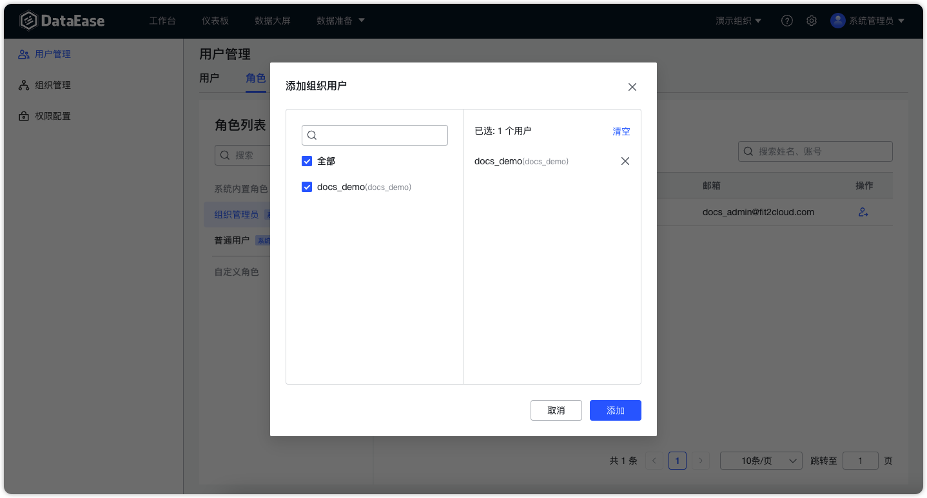
Task: Focus the dialog user search field
Action: [375, 135]
